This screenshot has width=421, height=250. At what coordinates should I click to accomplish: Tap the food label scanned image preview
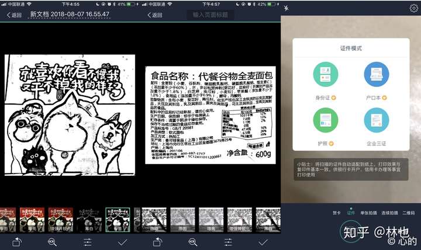(210, 115)
